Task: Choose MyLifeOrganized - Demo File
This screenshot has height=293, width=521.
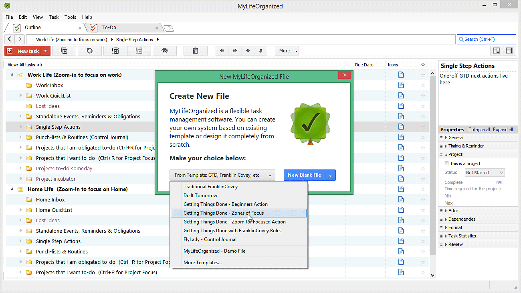Action: pos(239,251)
